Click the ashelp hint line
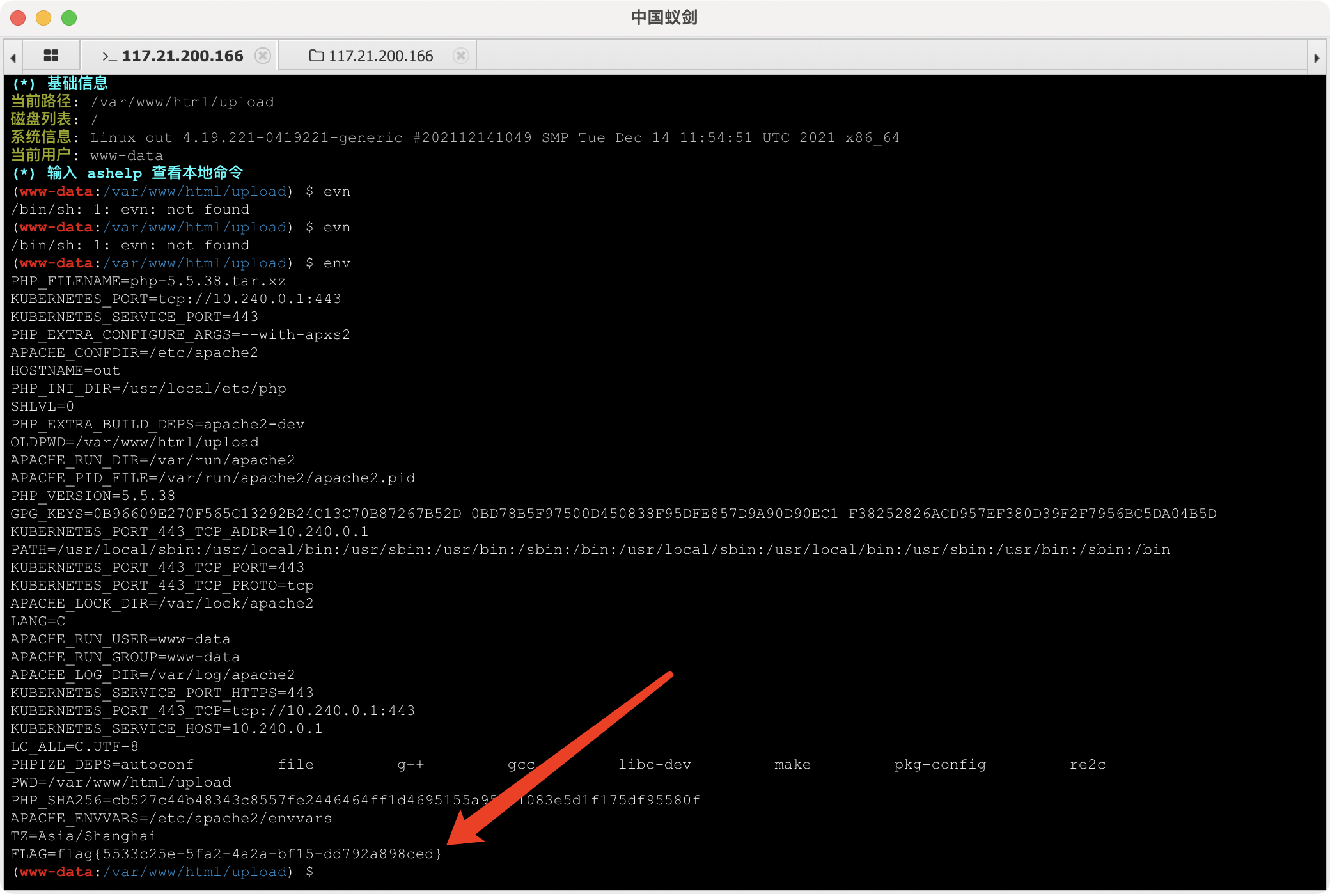This screenshot has width=1330, height=894. point(128,173)
